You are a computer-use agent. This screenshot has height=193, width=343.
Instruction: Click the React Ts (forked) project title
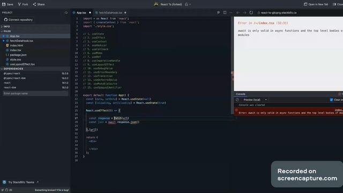(171, 4)
